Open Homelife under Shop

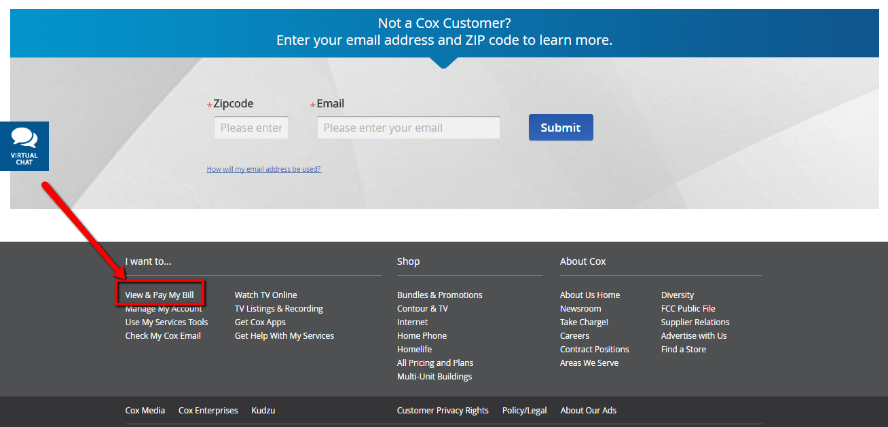click(414, 349)
